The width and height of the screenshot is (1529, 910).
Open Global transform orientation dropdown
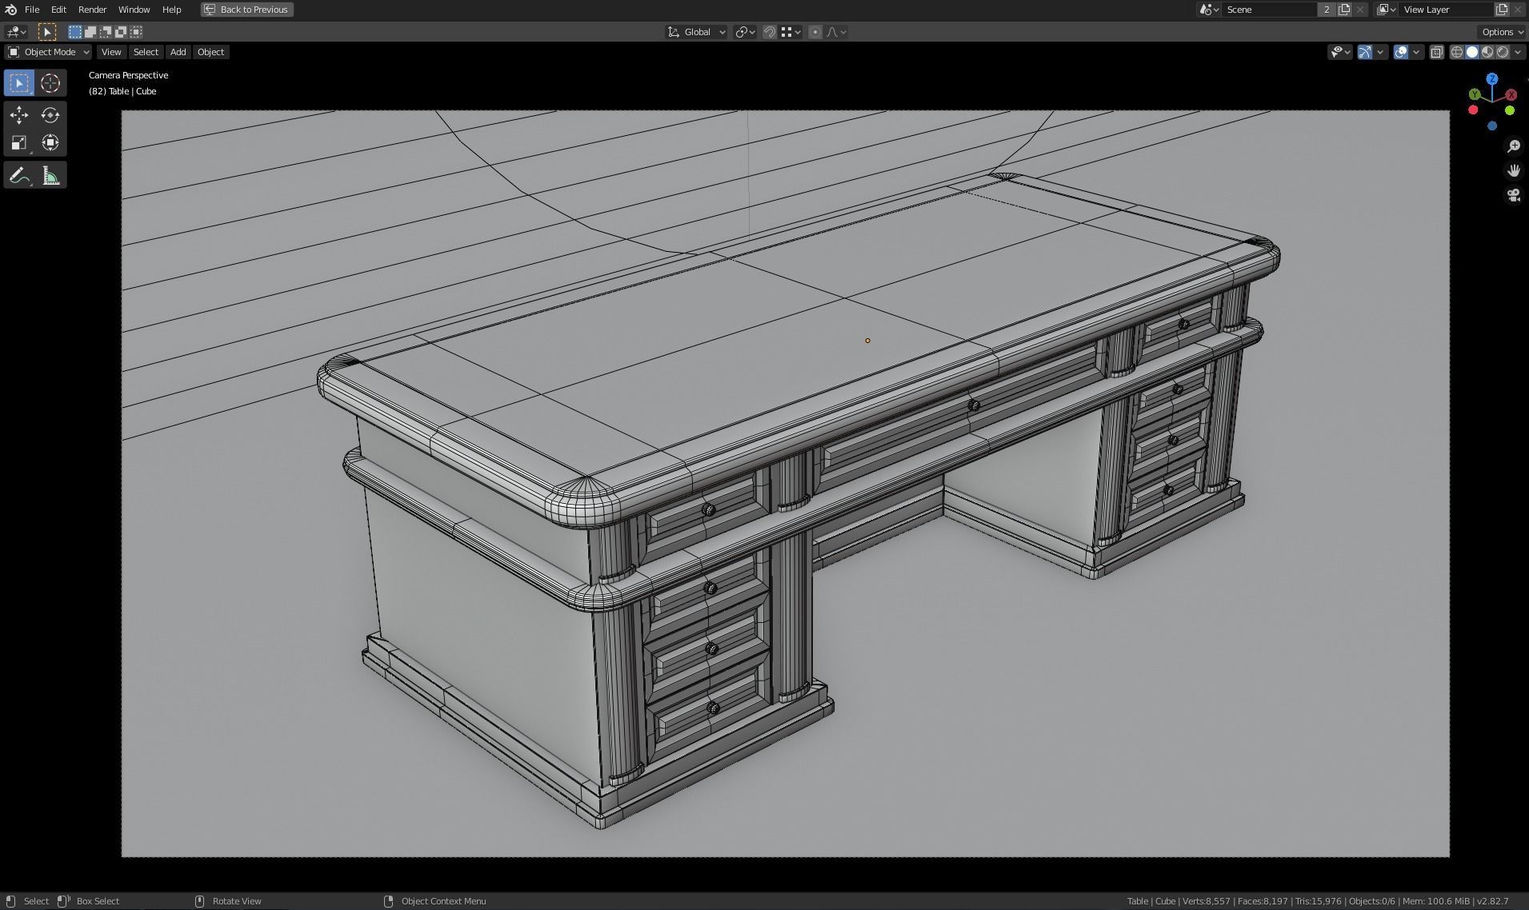(x=696, y=32)
